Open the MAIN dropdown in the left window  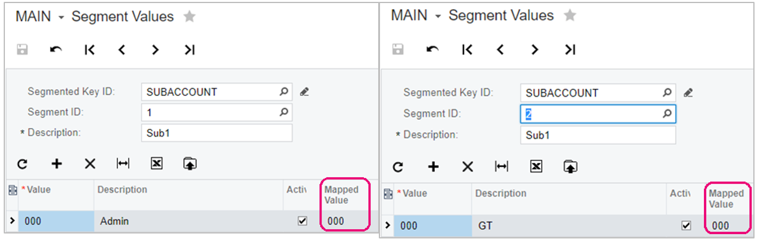click(x=61, y=18)
